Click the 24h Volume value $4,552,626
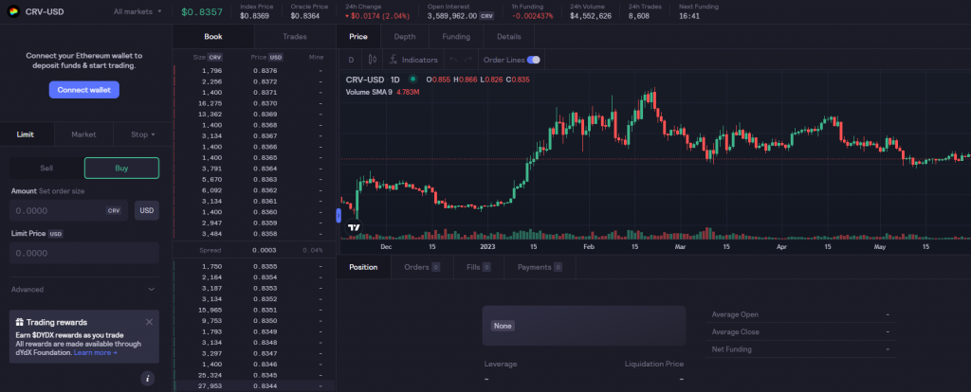971x392 pixels. point(590,16)
